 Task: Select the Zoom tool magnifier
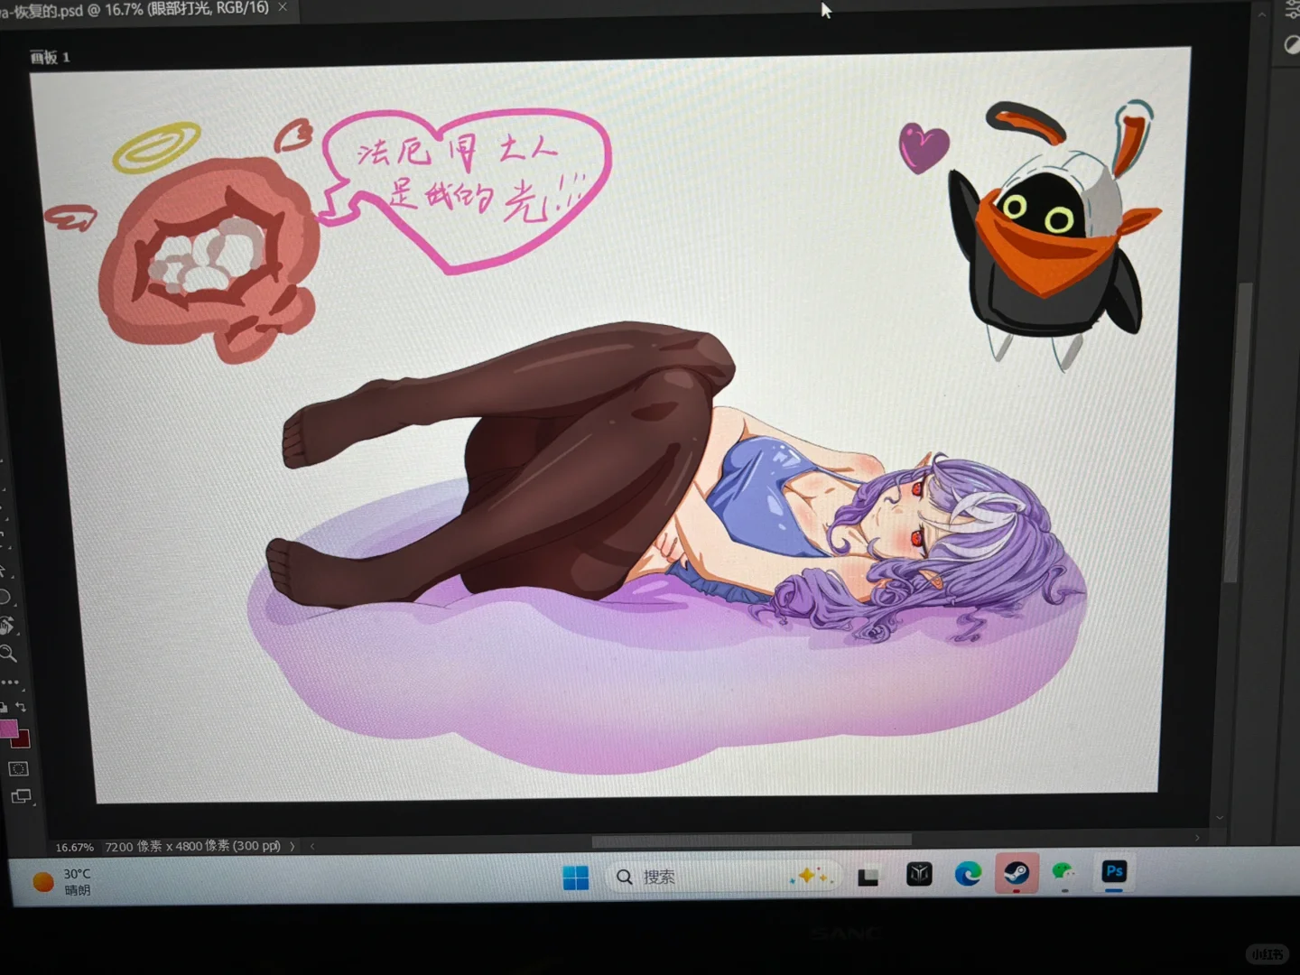pyautogui.click(x=8, y=654)
